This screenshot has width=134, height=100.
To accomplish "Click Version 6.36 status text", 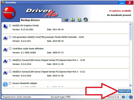I will click(x=113, y=97).
